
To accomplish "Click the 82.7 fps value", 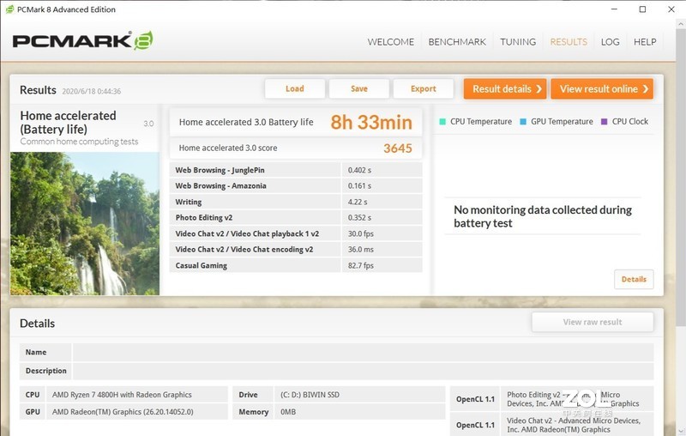I will tap(361, 266).
